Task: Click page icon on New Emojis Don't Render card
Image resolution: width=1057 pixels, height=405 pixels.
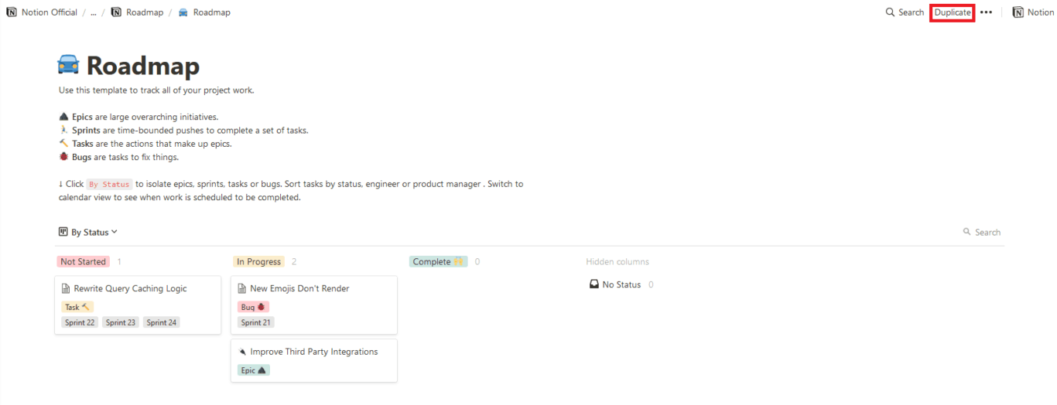Action: (x=242, y=288)
